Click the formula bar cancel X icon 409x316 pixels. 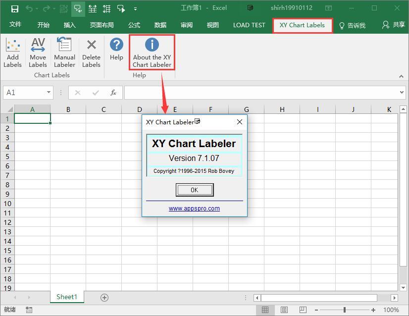(x=77, y=93)
